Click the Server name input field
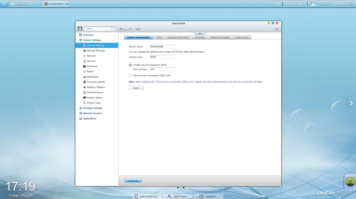 pos(162,46)
